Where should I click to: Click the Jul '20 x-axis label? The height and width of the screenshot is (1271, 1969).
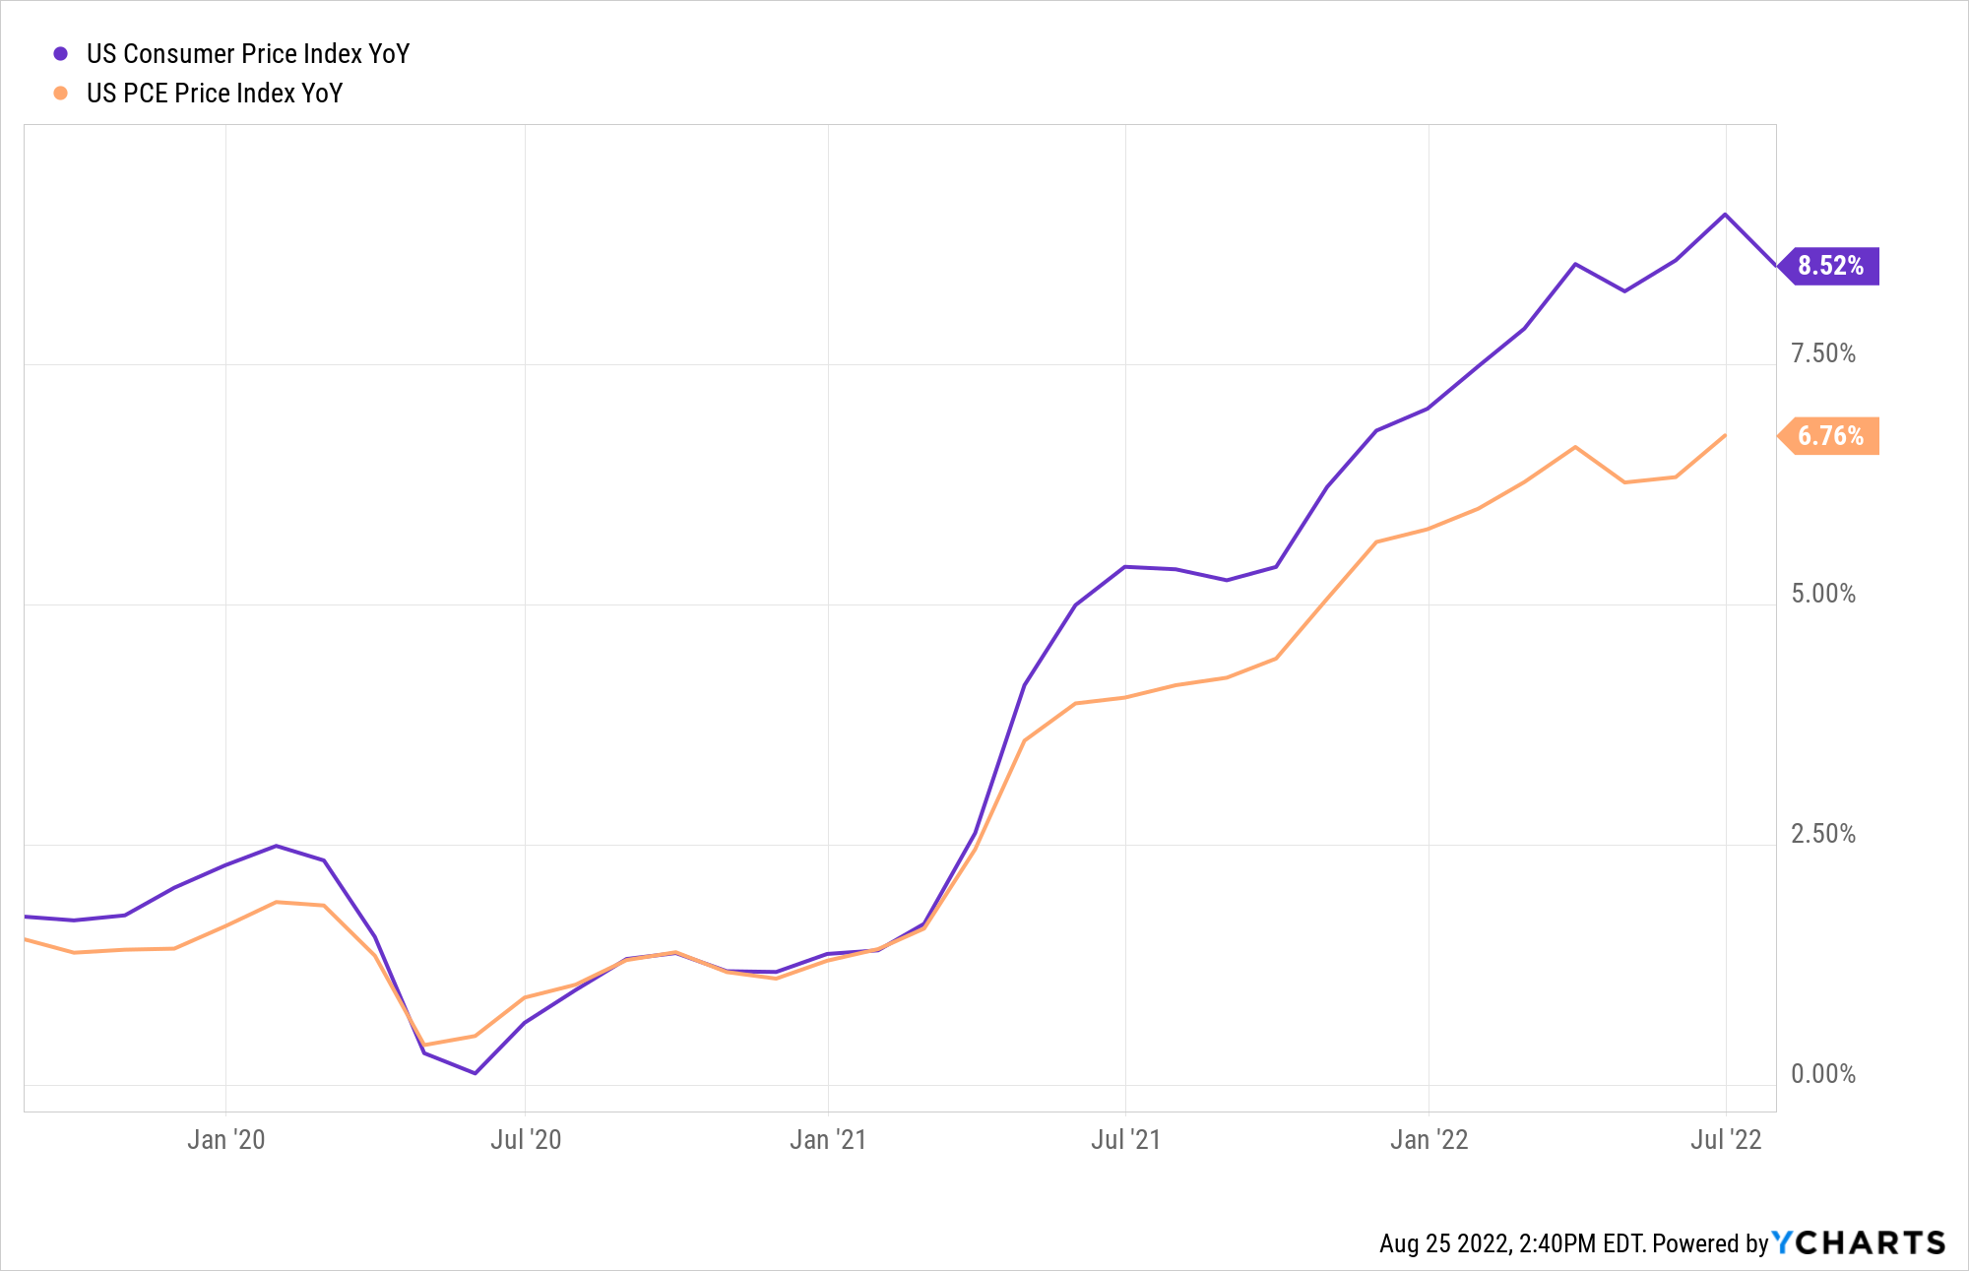(x=526, y=1140)
